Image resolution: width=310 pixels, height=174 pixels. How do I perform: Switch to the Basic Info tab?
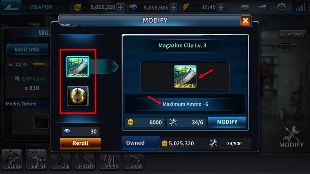coord(27,49)
